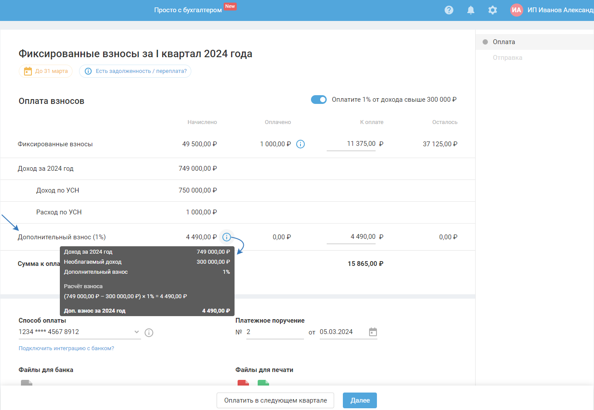
Task: Open Просто с бухгалтером in the header
Action: click(x=188, y=10)
